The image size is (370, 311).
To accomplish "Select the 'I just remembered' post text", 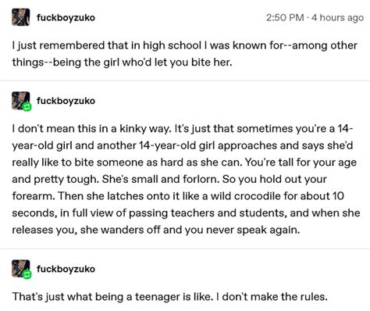I will tap(184, 54).
